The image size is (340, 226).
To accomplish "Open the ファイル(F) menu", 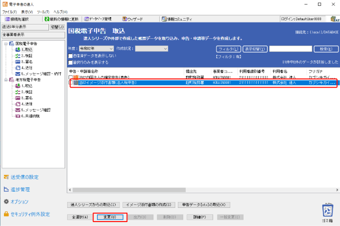I will [9, 12].
